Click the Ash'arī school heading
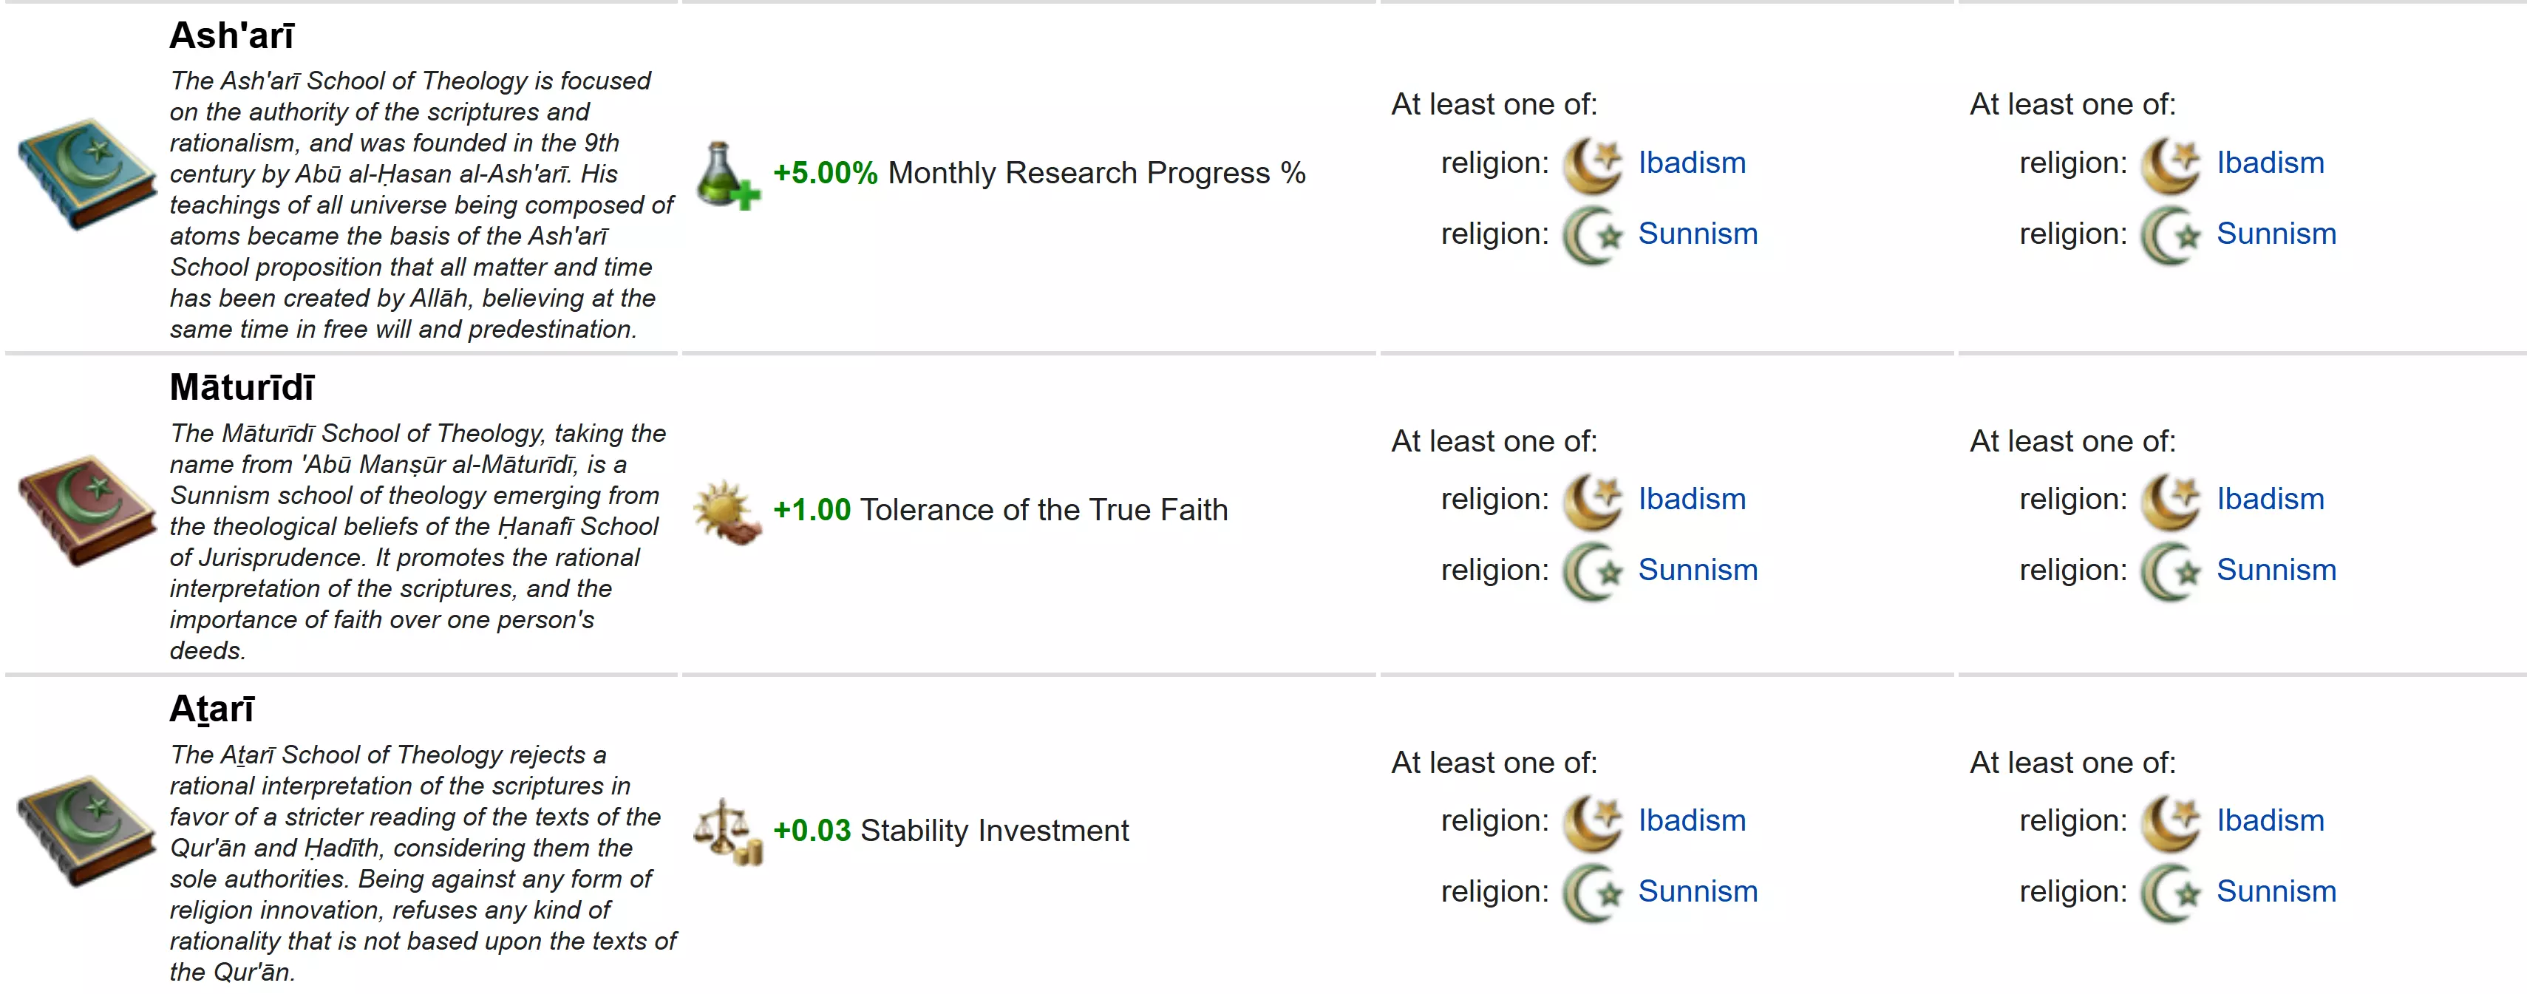The image size is (2527, 994). click(x=231, y=36)
